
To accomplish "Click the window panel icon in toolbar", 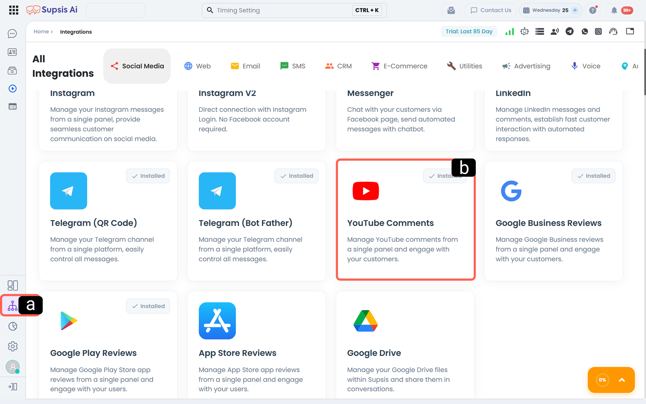I will tap(630, 31).
